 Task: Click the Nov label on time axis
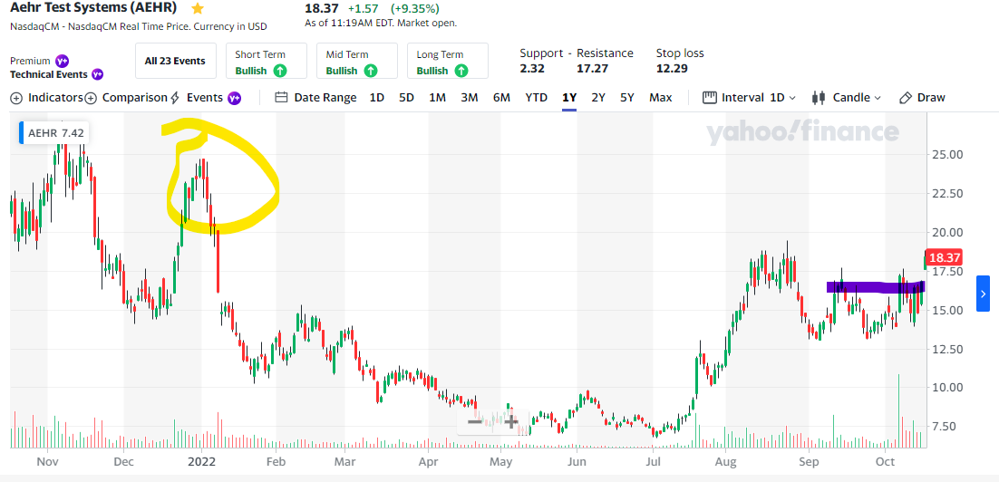46,460
